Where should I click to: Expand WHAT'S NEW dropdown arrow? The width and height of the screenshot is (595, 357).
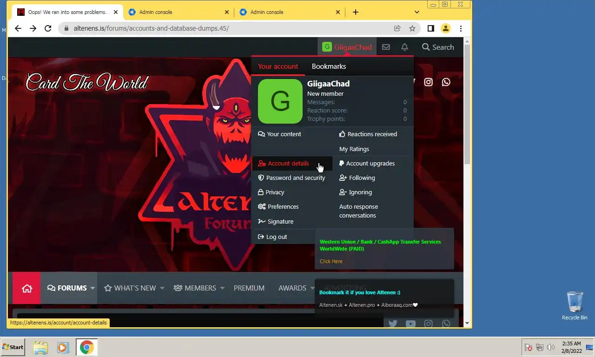pyautogui.click(x=162, y=288)
